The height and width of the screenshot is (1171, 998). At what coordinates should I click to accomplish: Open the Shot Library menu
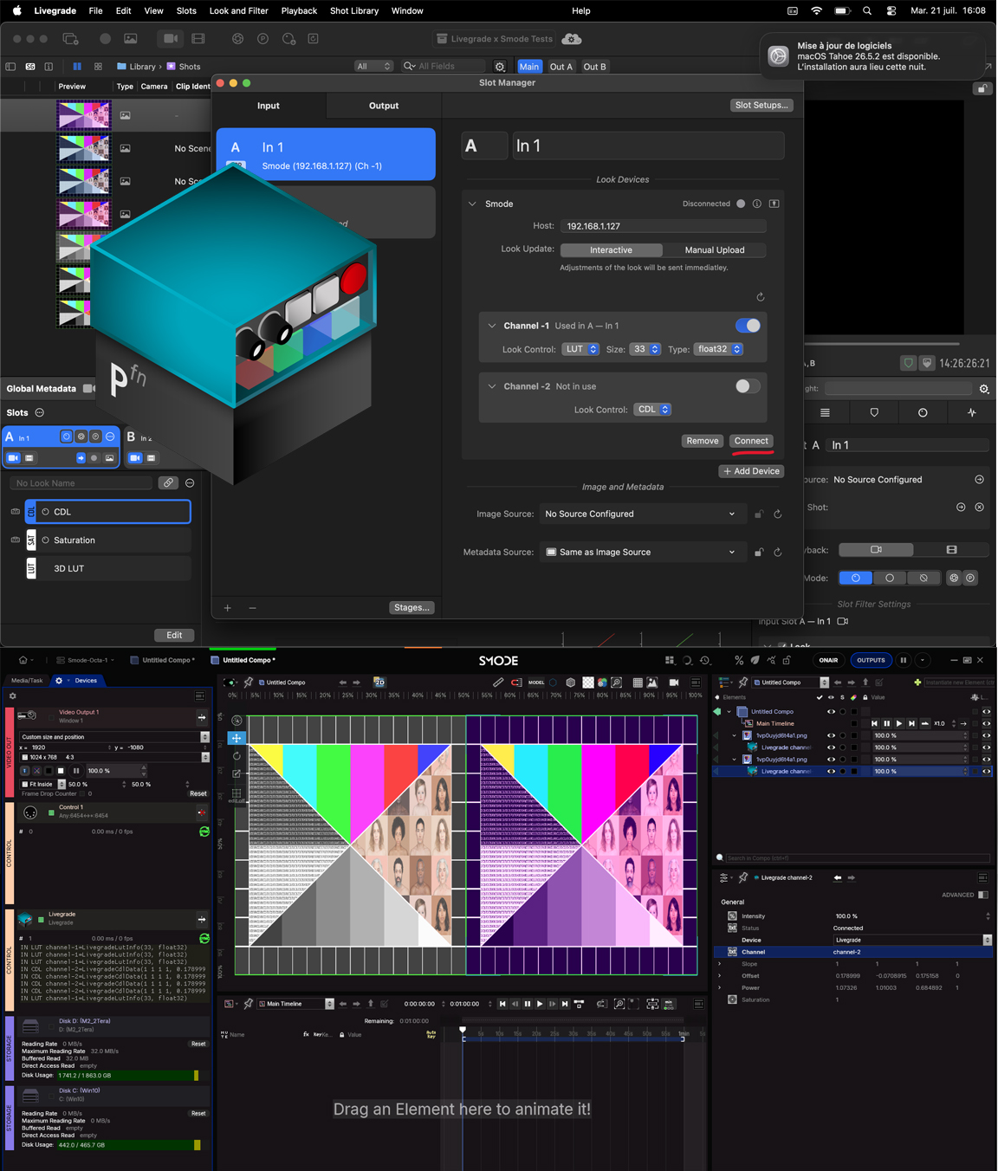coord(354,11)
